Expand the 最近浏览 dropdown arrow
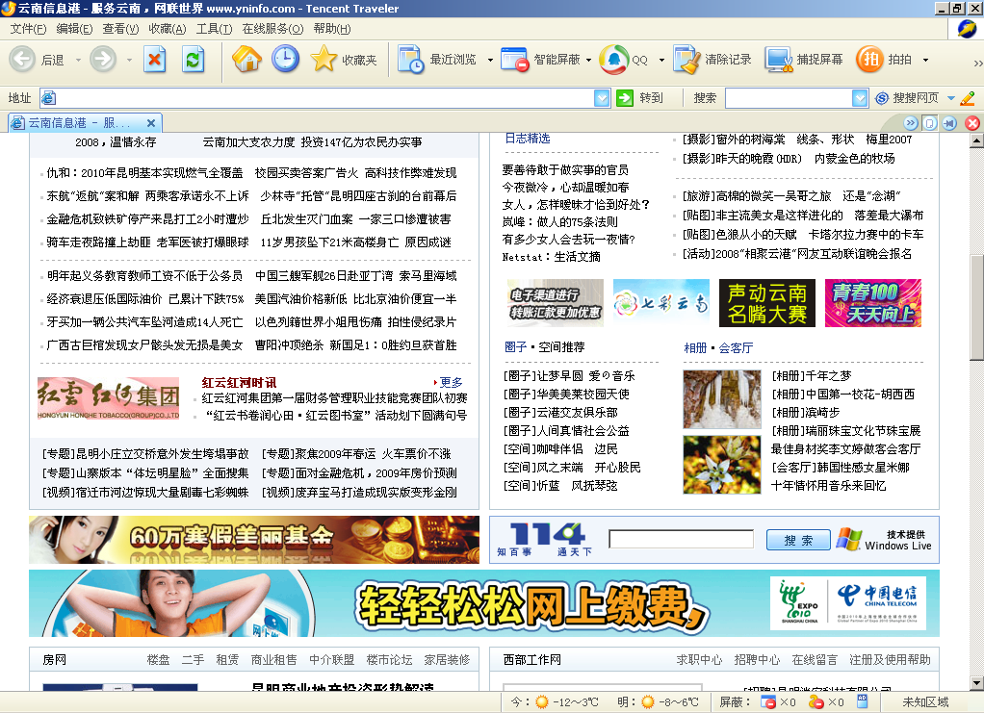 pos(489,60)
